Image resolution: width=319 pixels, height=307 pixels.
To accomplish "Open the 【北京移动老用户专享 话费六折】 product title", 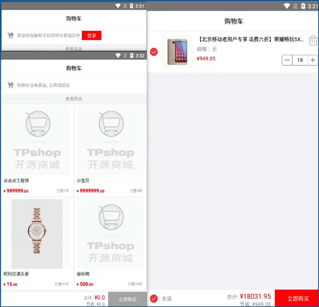I will click(250, 39).
